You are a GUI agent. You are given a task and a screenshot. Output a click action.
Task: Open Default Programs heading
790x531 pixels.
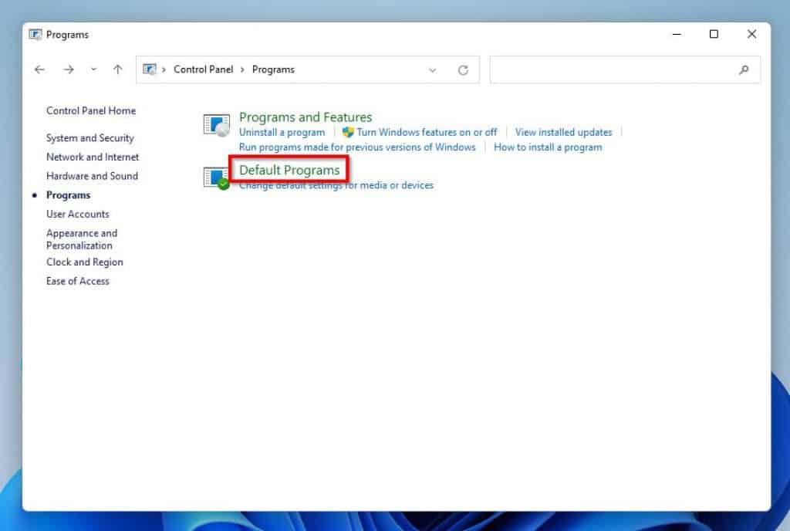click(x=289, y=171)
